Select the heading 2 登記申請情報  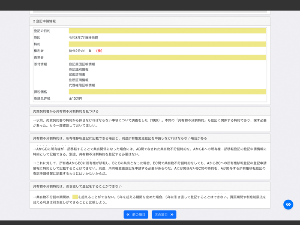coord(45,21)
